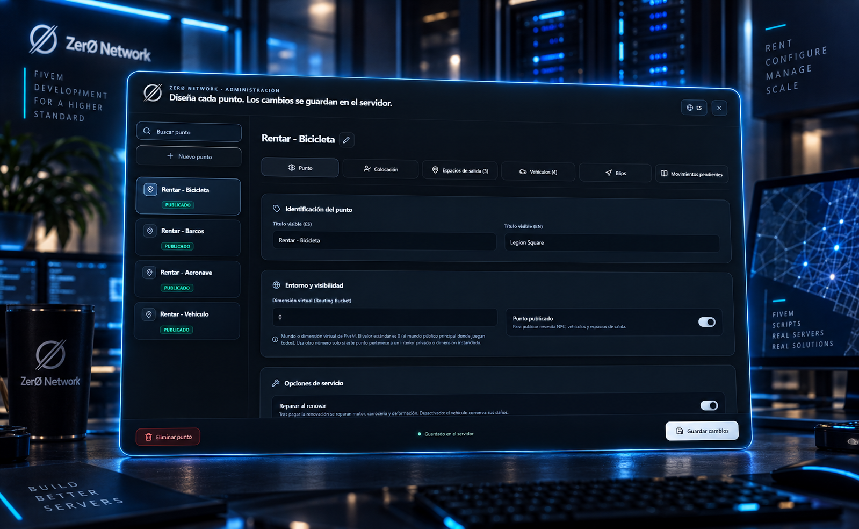
Task: Click the tag icon beside Identificación del punto
Action: tap(277, 209)
